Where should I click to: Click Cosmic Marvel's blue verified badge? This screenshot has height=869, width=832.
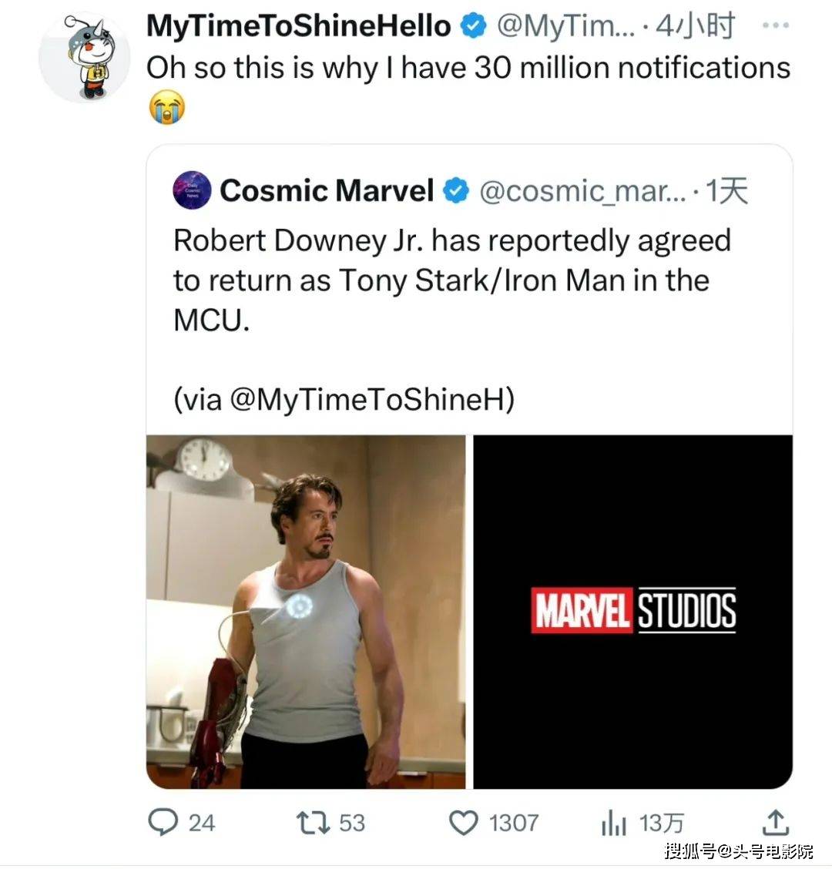(456, 191)
